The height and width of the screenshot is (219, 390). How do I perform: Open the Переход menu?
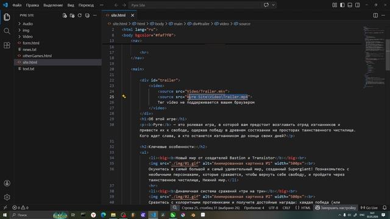(86, 5)
